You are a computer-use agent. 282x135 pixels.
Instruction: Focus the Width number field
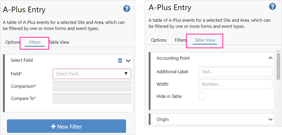235,84
